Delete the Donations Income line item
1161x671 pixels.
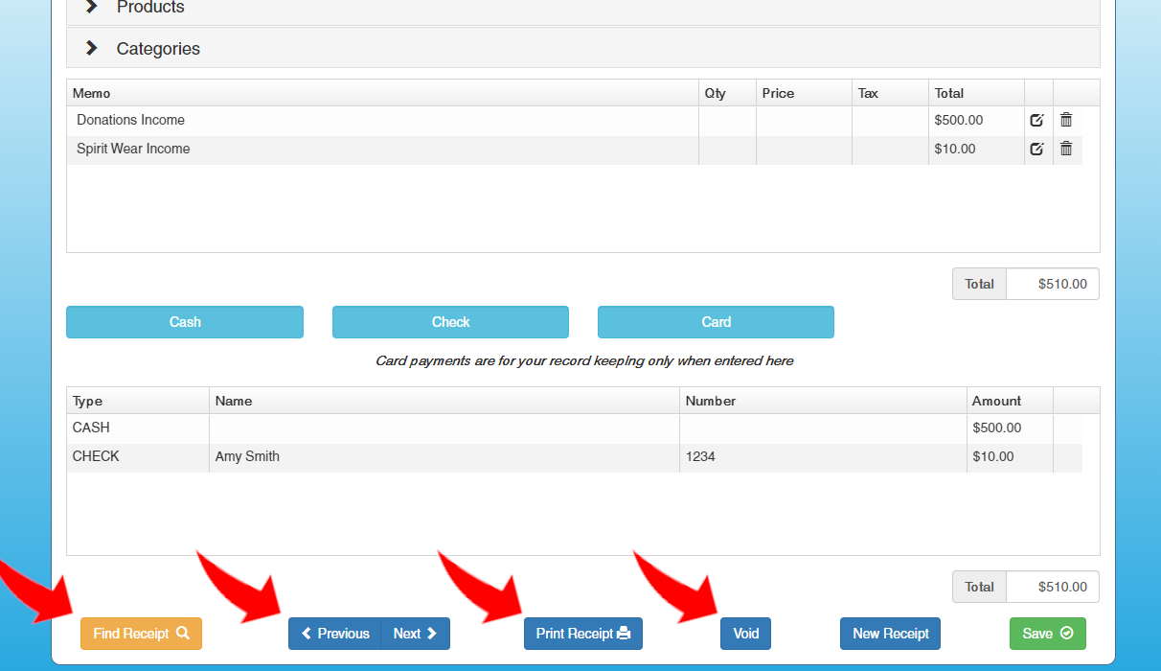[1066, 120]
